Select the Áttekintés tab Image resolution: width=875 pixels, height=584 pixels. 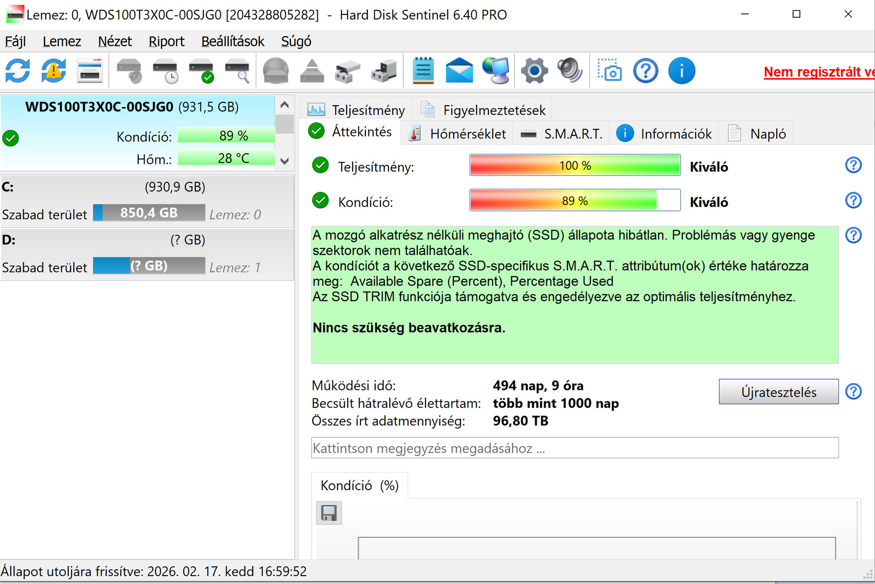pos(350,132)
